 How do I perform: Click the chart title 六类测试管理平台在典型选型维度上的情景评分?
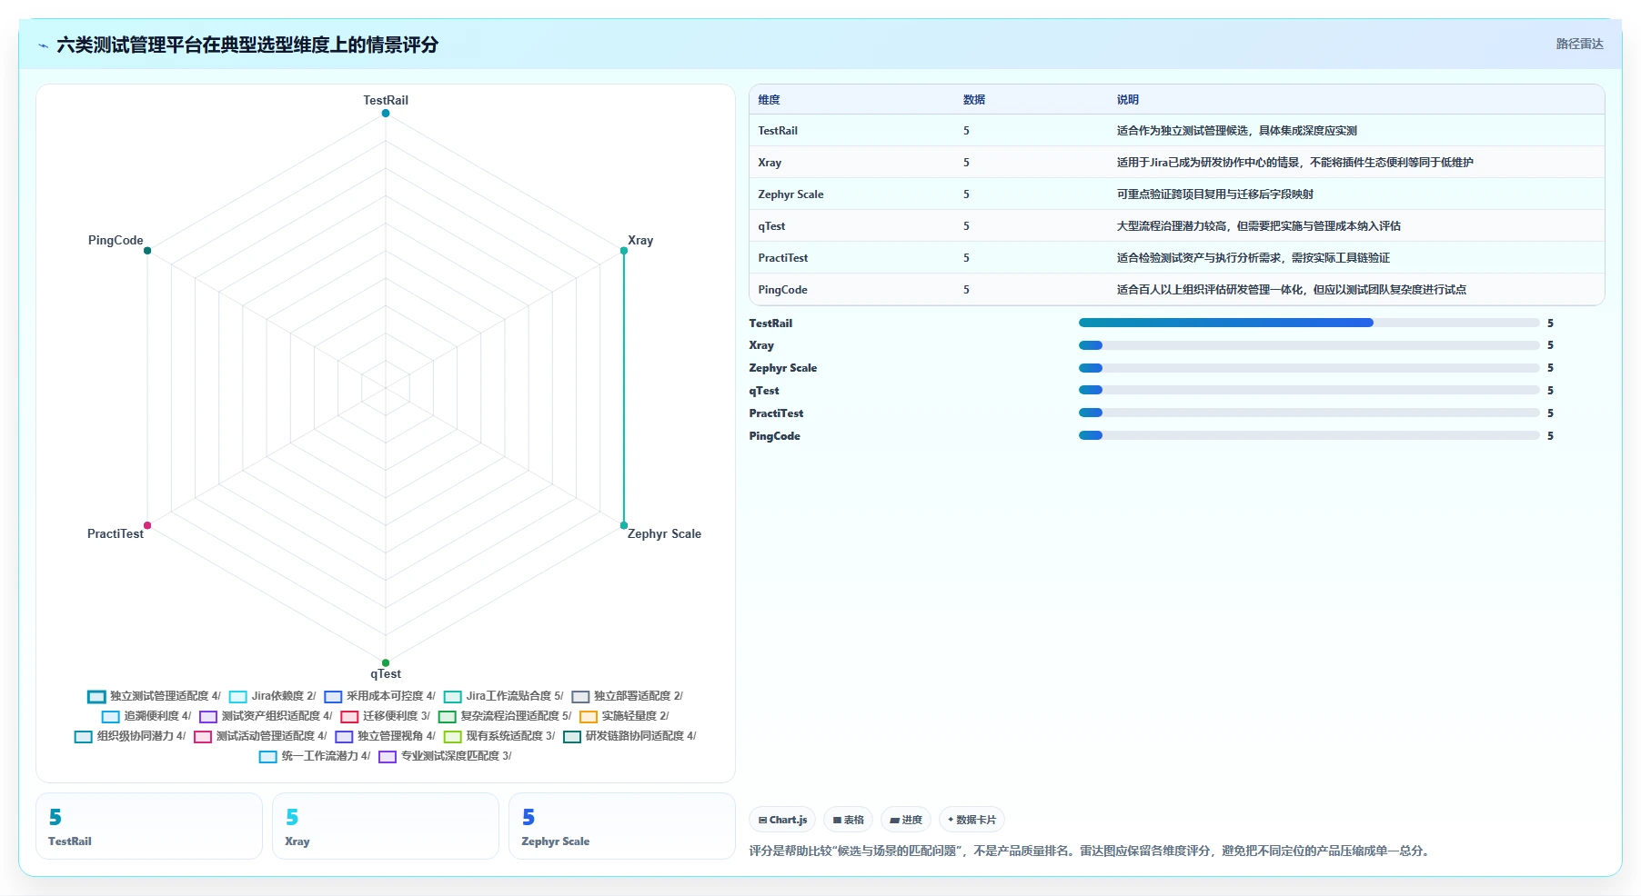coord(247,45)
